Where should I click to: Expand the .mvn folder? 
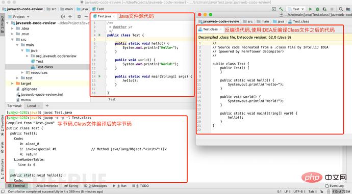pyautogui.click(x=12, y=34)
